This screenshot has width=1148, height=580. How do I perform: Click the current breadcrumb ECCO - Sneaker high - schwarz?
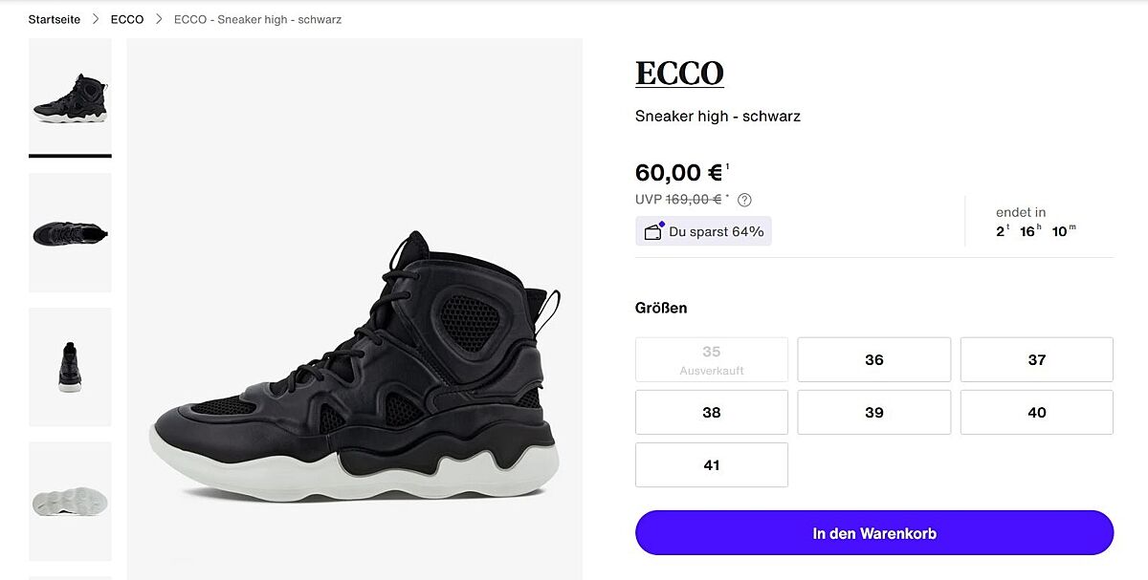[x=257, y=19]
